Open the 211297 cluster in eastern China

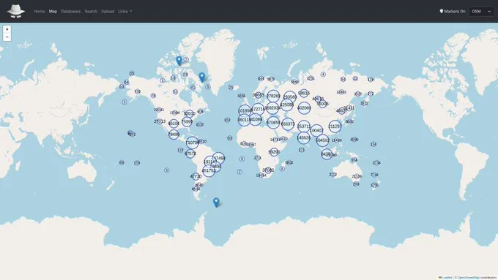(x=335, y=126)
